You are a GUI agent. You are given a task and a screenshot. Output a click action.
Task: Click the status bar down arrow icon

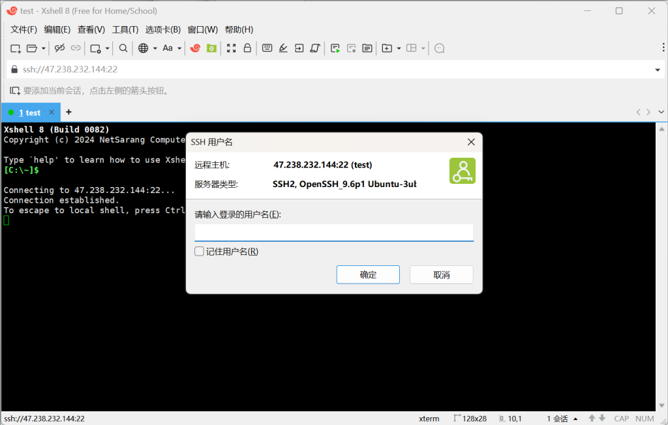coord(602,418)
